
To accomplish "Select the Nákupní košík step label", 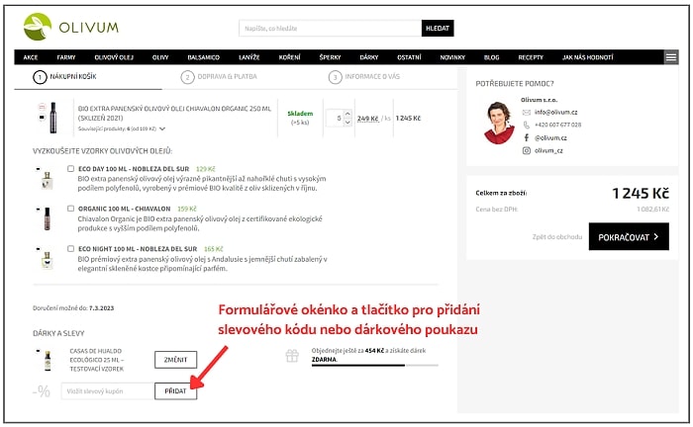I will 73,76.
